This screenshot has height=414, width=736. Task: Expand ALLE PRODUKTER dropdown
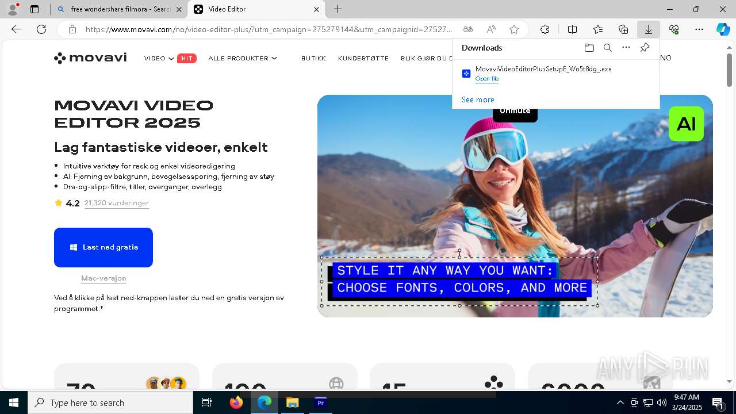[x=243, y=58]
